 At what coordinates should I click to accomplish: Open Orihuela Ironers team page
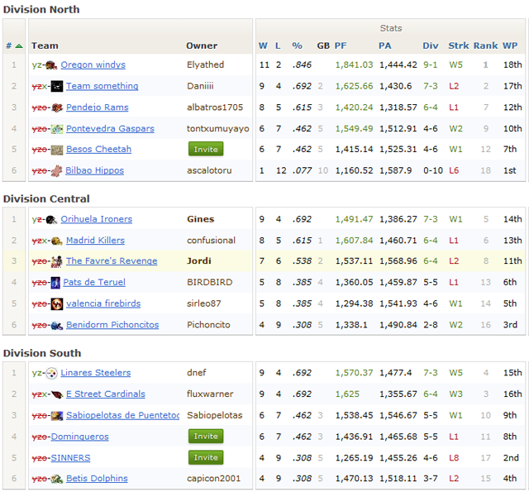(97, 219)
